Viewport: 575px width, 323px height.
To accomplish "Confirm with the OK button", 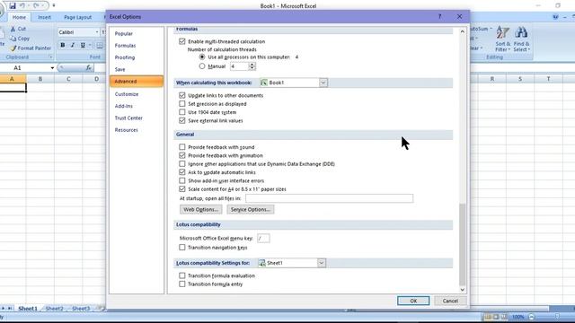I will click(x=413, y=301).
